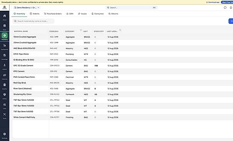Open the notifications bell in the header
Viewport: 233px width, 141px height.
pos(231,8)
